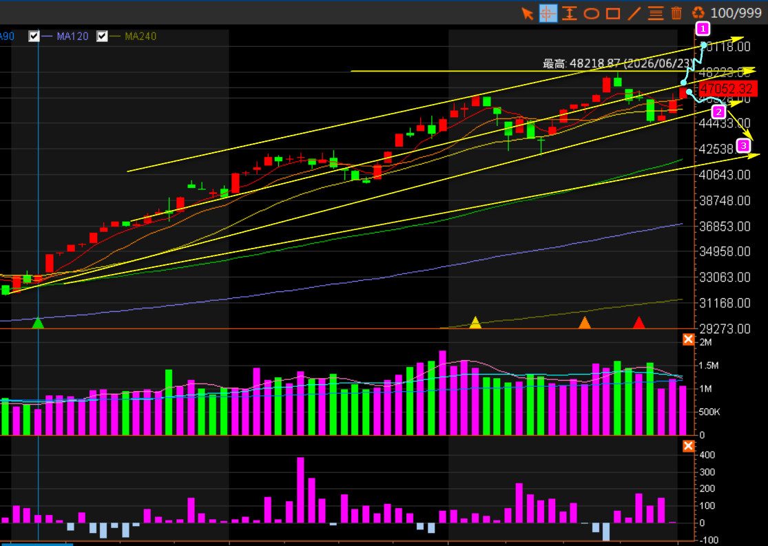Screen dimensions: 768x546
Task: Click the 44433.00 price axis label
Action: tap(725, 123)
